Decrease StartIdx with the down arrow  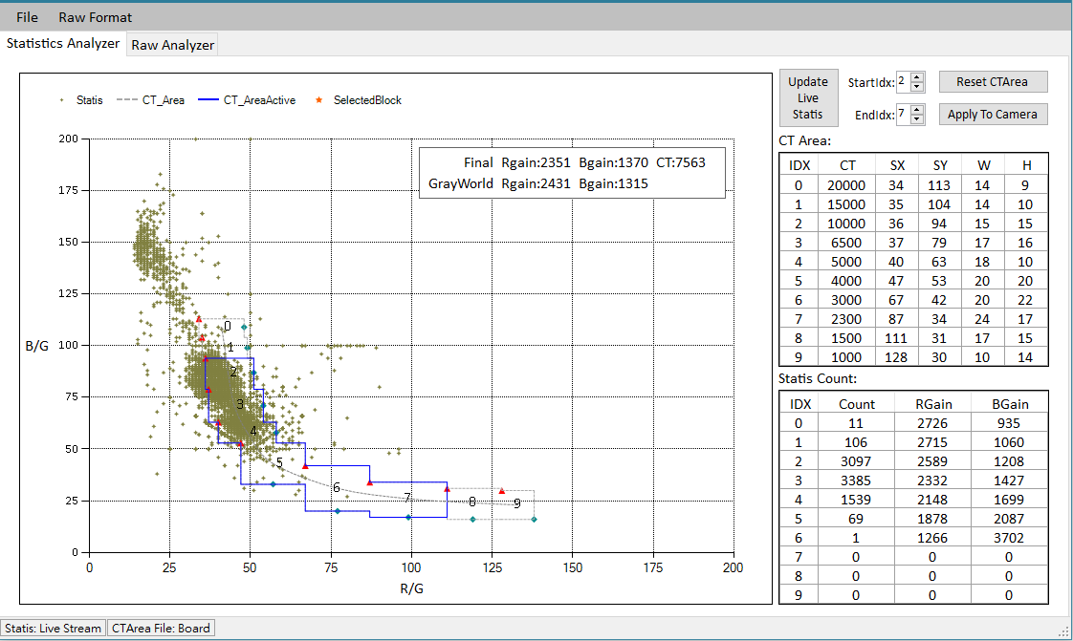click(x=918, y=87)
